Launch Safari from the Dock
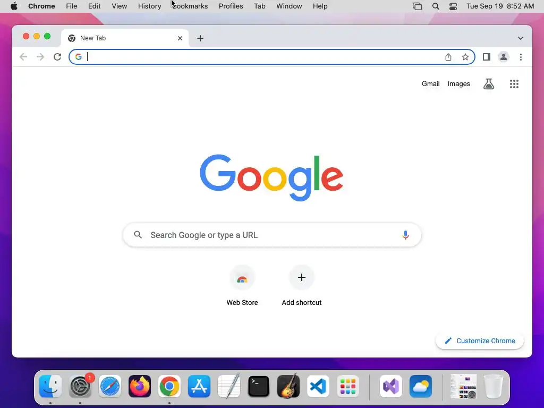The image size is (544, 408). tap(110, 386)
